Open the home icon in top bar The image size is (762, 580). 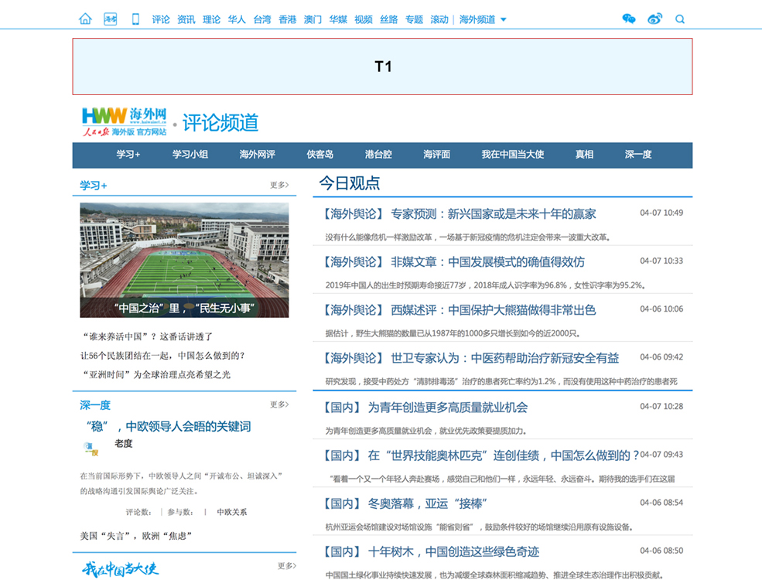point(85,19)
